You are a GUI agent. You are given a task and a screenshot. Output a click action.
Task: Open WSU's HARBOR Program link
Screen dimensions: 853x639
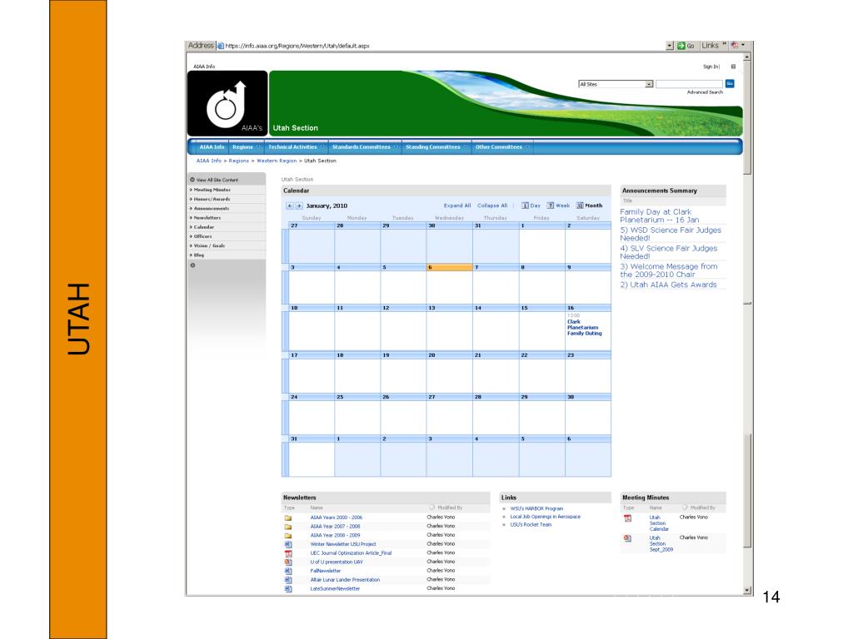click(536, 508)
